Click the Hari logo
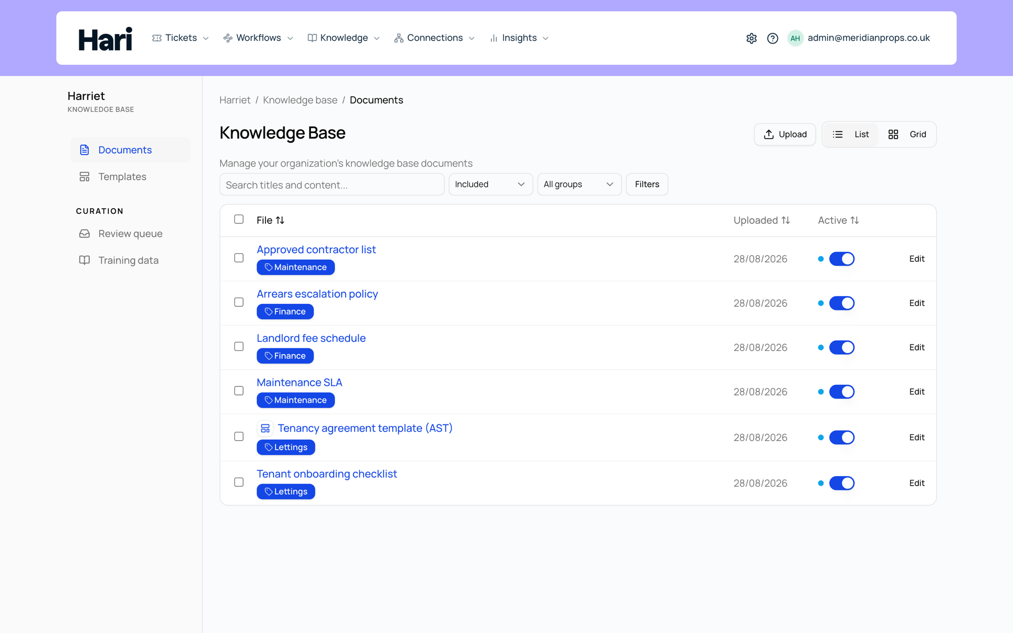This screenshot has width=1013, height=633. (105, 38)
